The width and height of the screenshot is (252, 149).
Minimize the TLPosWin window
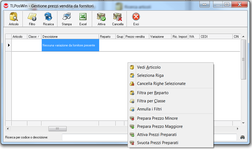click(218, 4)
